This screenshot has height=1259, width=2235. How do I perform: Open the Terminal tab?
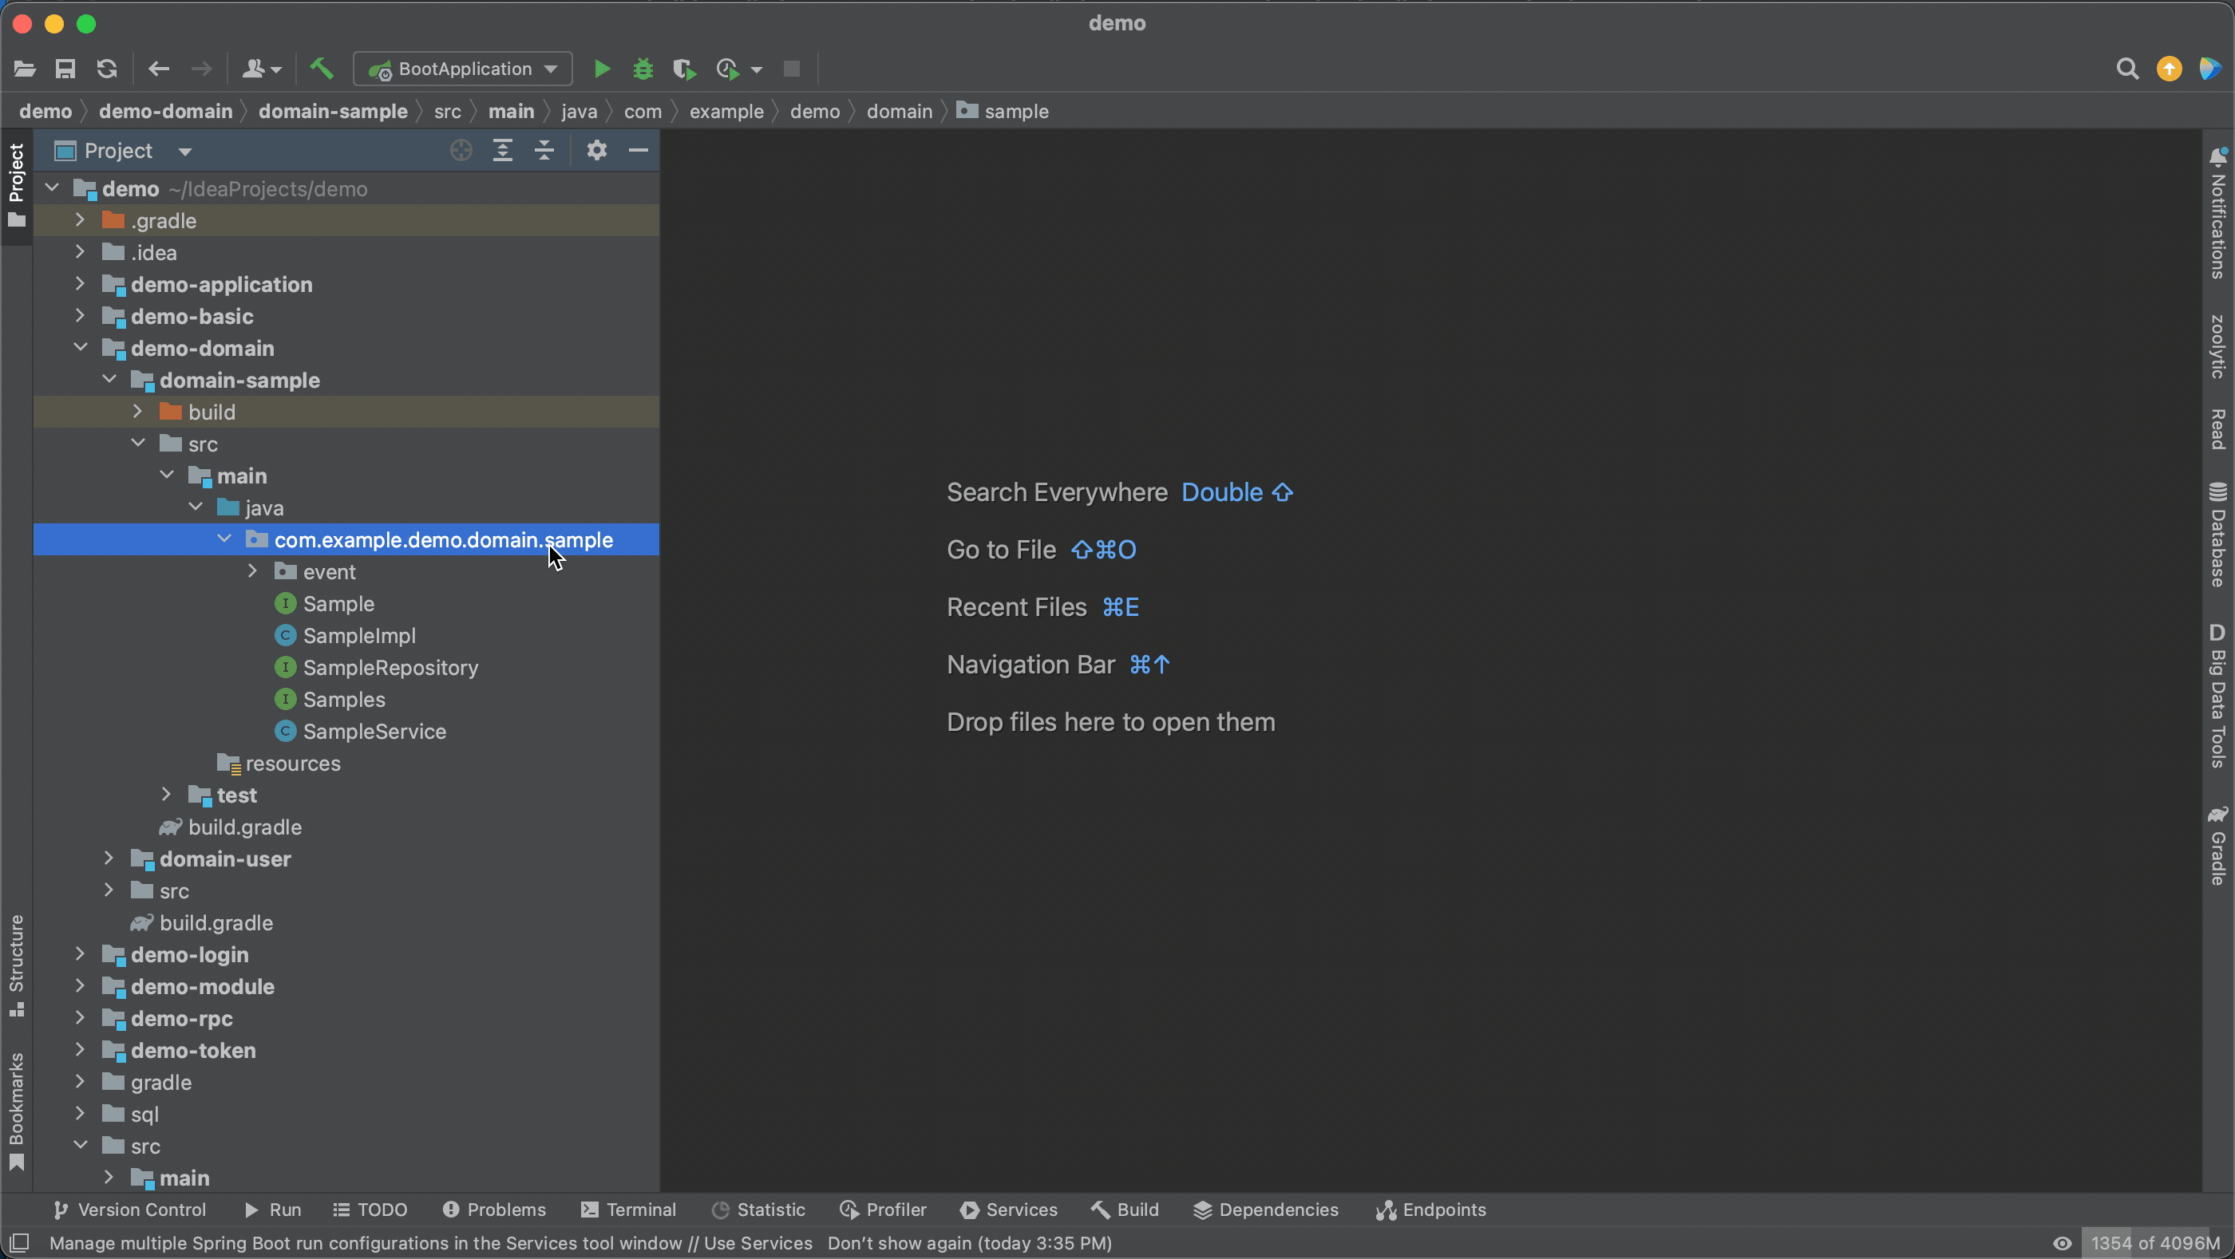coord(629,1210)
